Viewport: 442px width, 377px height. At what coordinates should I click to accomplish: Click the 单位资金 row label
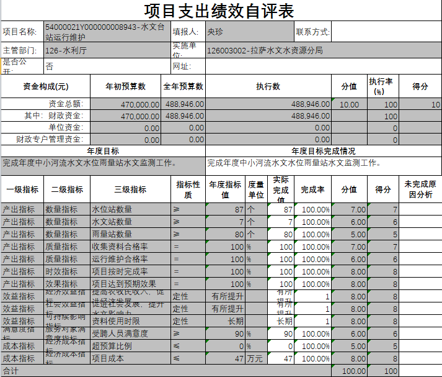coord(46,128)
